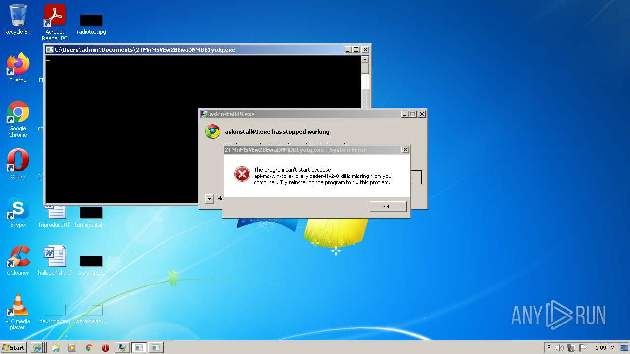Click the red error icon in System Error dialog
Image resolution: width=630 pixels, height=354 pixels.
(x=242, y=174)
